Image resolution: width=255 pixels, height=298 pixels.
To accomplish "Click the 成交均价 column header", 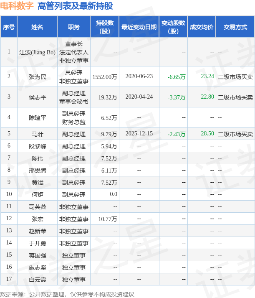I will tap(201, 27).
